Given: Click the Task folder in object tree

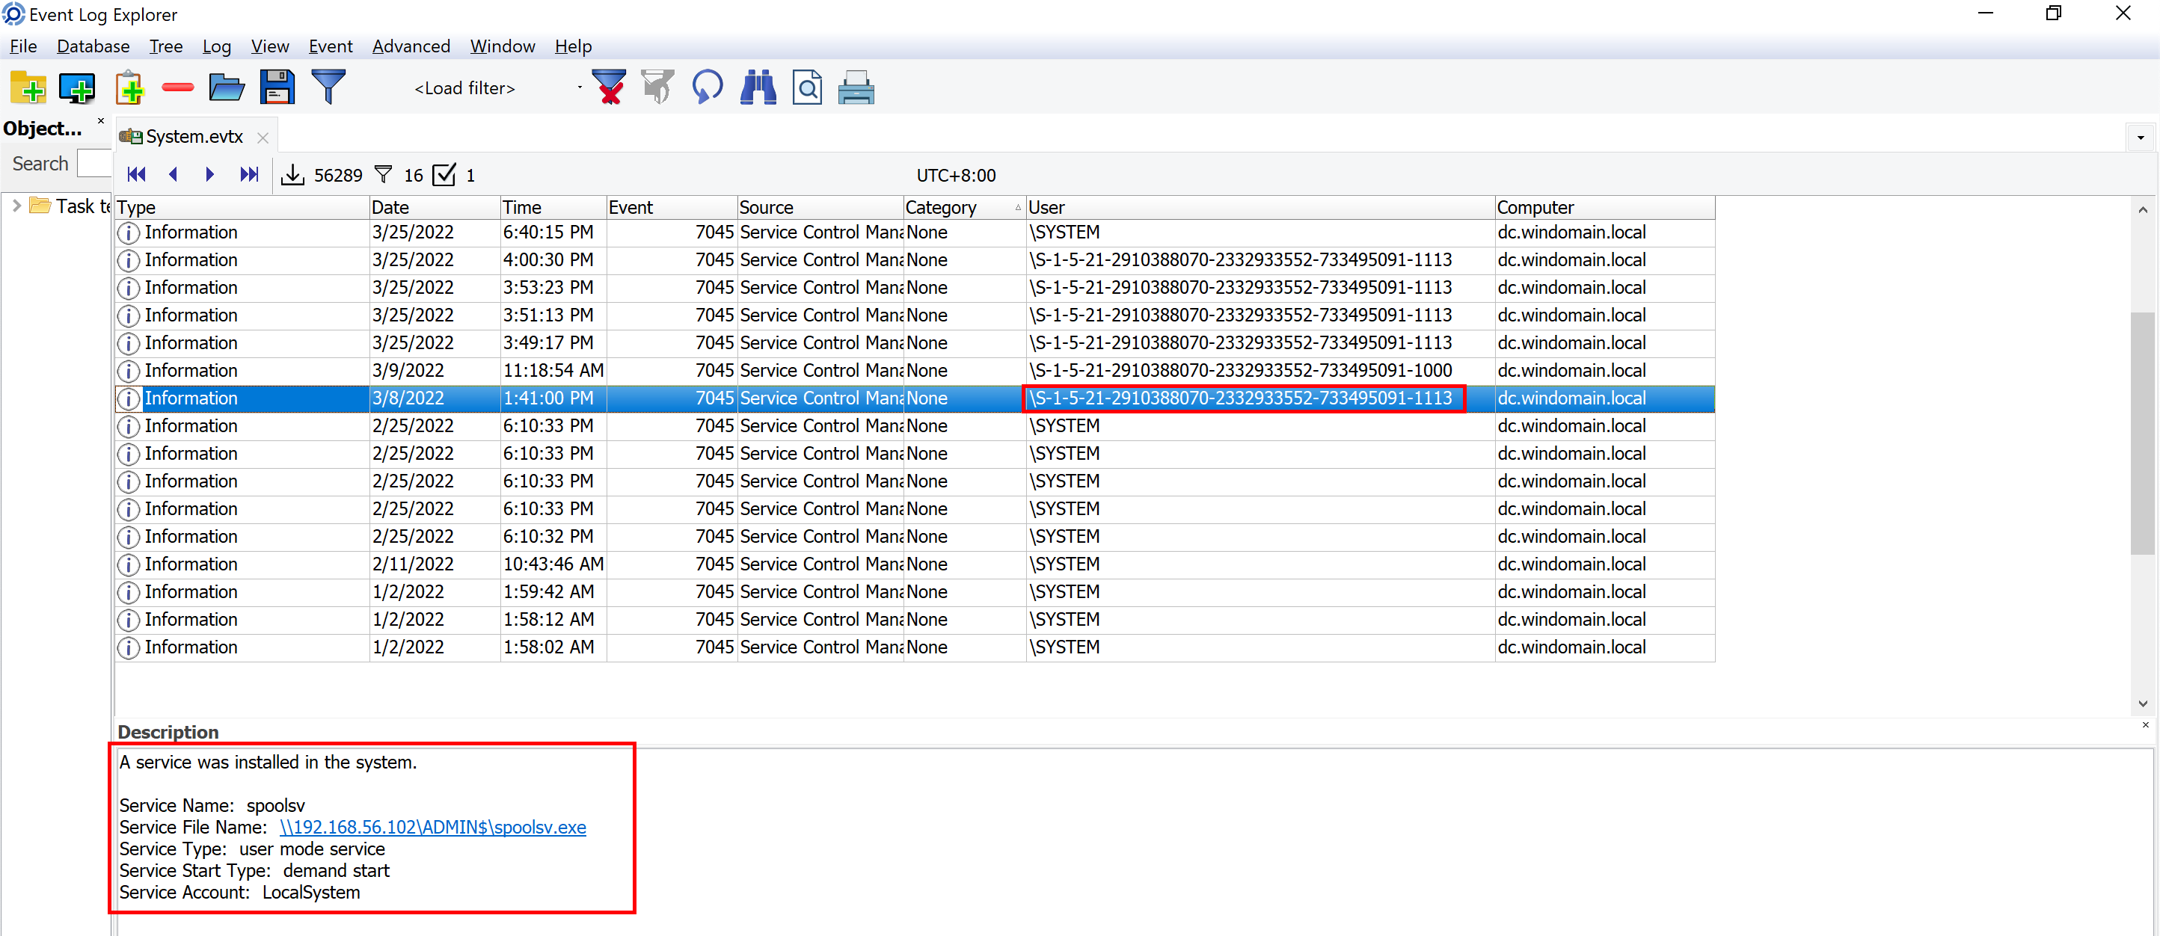Looking at the screenshot, I should [x=70, y=206].
